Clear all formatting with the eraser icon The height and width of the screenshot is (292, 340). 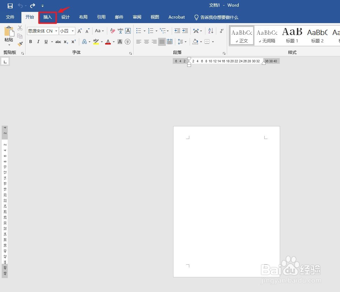(x=112, y=31)
